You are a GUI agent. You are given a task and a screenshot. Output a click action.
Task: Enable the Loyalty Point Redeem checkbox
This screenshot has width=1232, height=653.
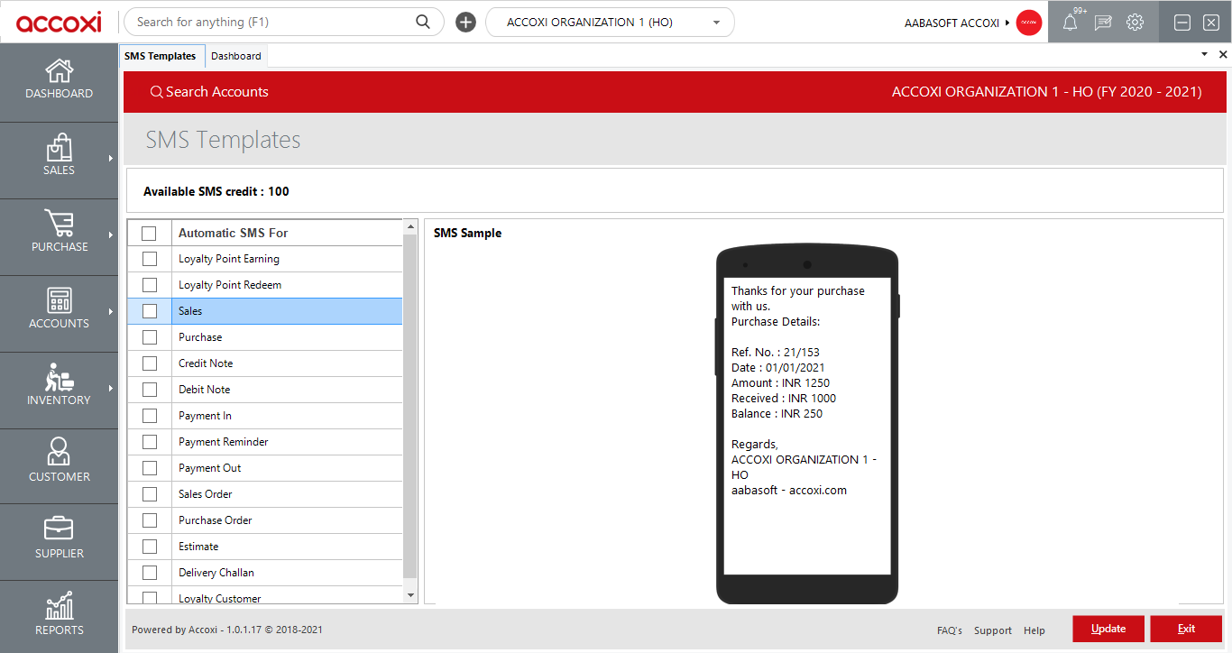[149, 285]
